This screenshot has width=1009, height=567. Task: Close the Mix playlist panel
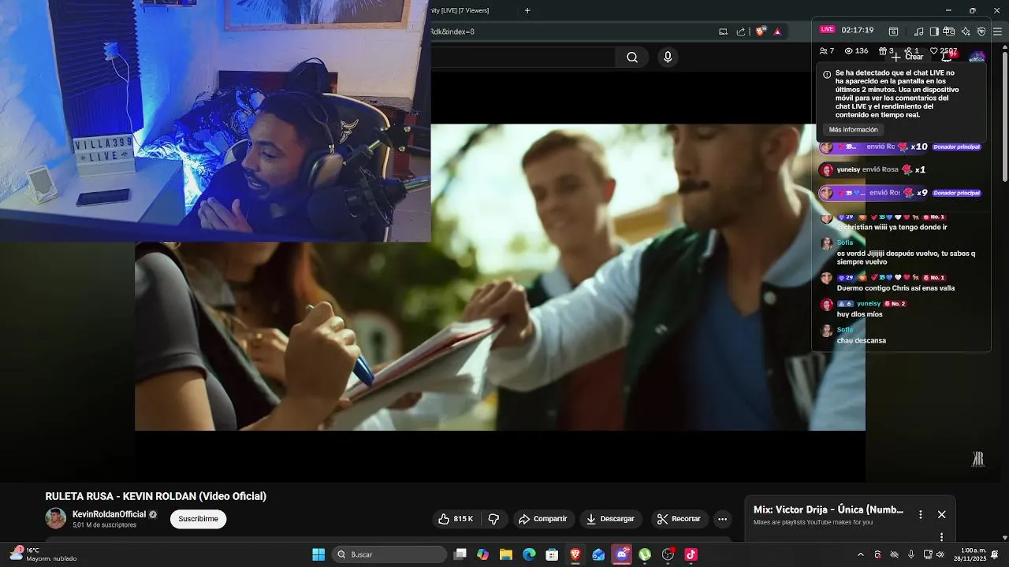941,514
